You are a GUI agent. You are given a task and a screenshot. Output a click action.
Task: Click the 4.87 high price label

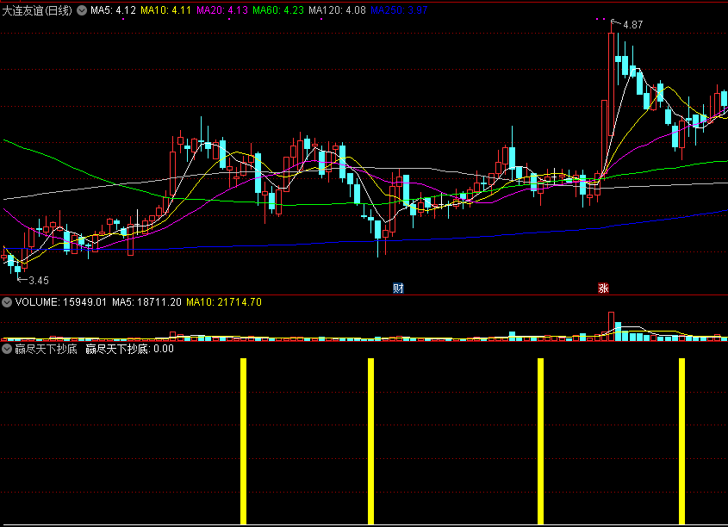[633, 25]
